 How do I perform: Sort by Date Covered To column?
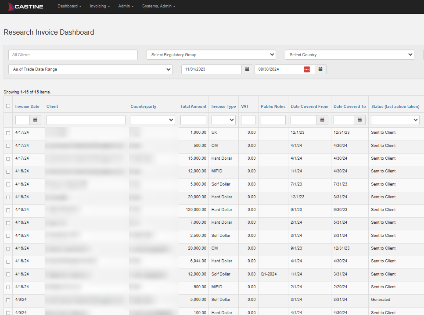350,107
